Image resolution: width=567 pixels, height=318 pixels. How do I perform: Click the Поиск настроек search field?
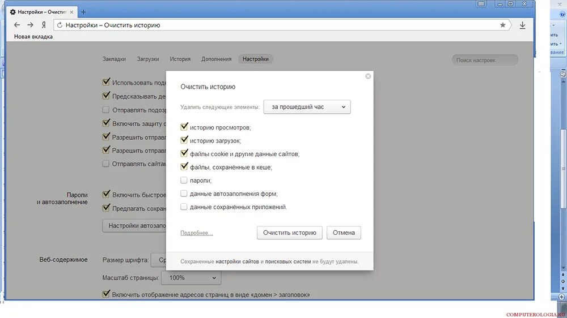pos(485,60)
